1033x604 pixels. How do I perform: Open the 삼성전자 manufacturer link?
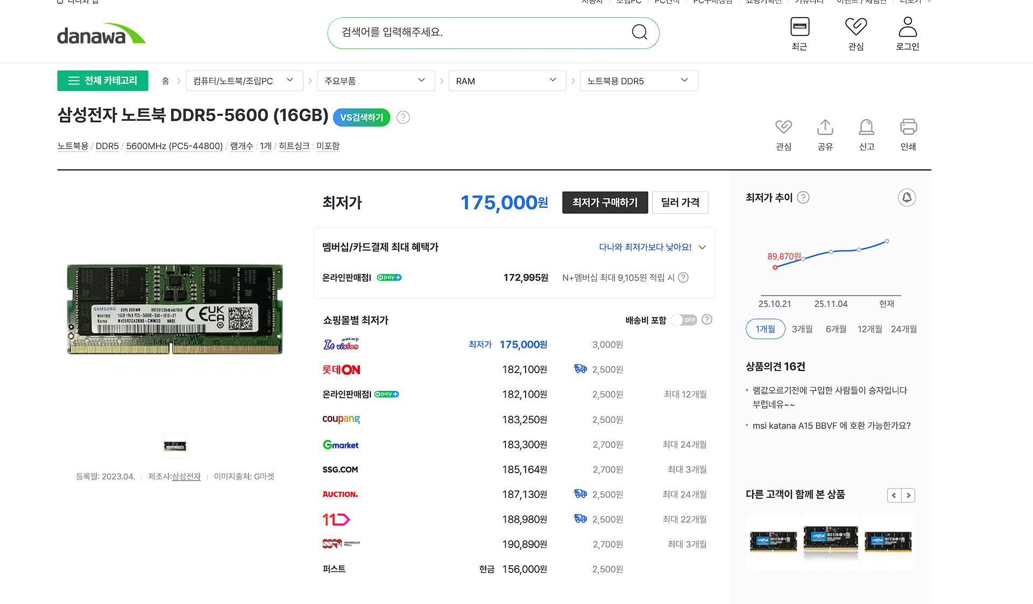tap(186, 476)
